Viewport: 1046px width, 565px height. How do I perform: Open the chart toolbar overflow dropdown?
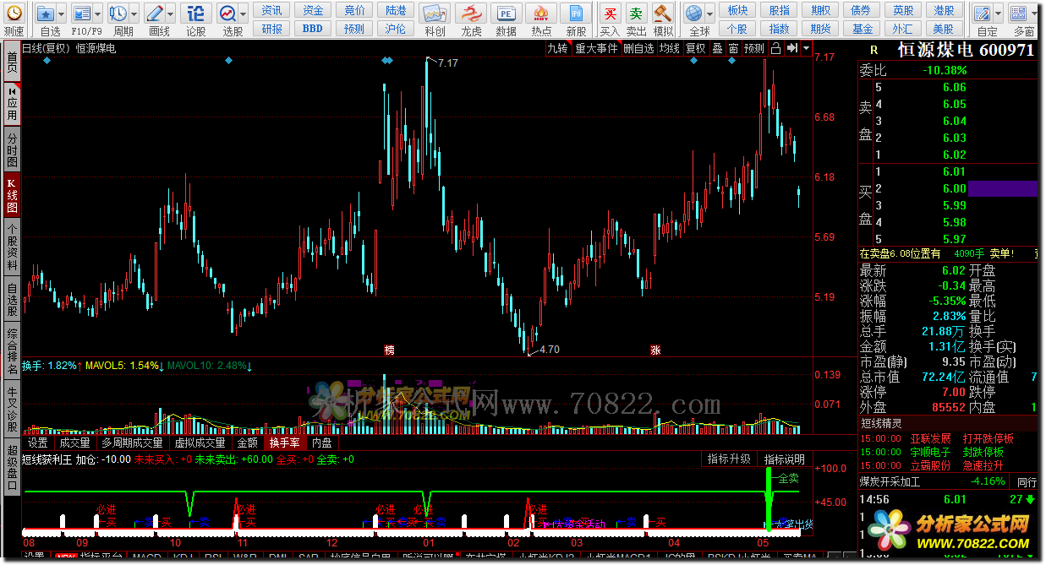click(x=806, y=48)
